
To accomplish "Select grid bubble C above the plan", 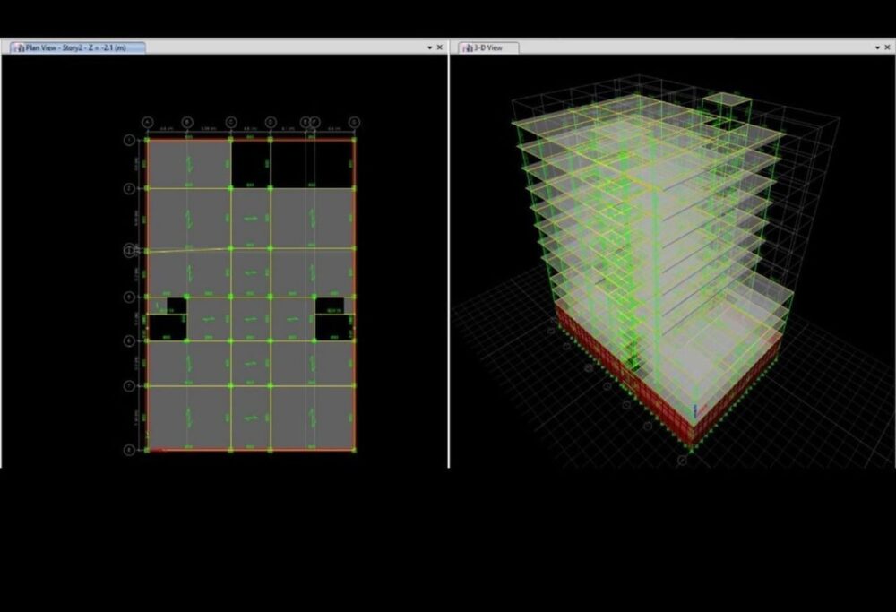I will [x=230, y=122].
